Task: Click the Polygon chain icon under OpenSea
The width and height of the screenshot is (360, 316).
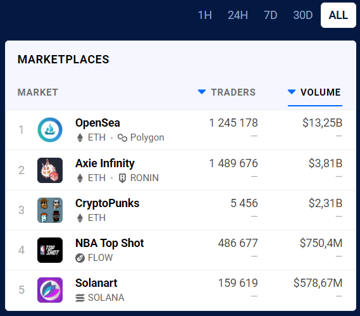Action: pos(122,138)
